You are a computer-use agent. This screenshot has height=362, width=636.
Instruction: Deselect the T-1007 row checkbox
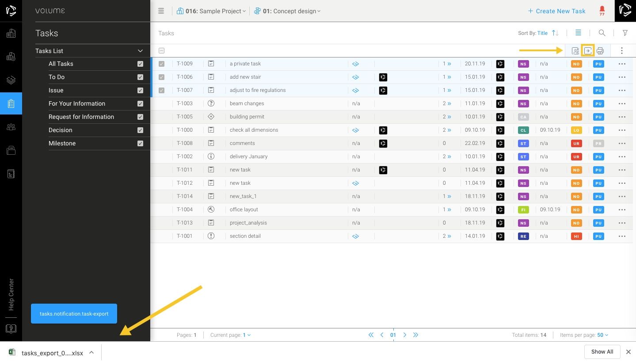[x=161, y=91]
